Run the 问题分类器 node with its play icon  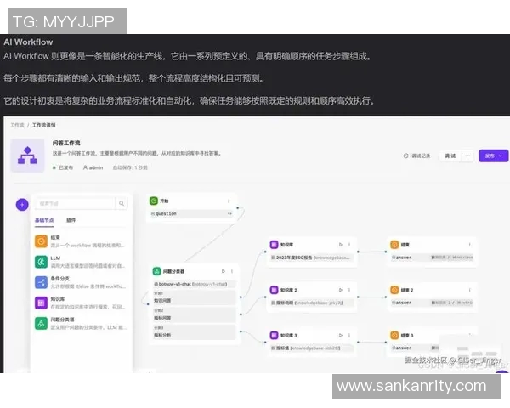pyautogui.click(x=223, y=271)
